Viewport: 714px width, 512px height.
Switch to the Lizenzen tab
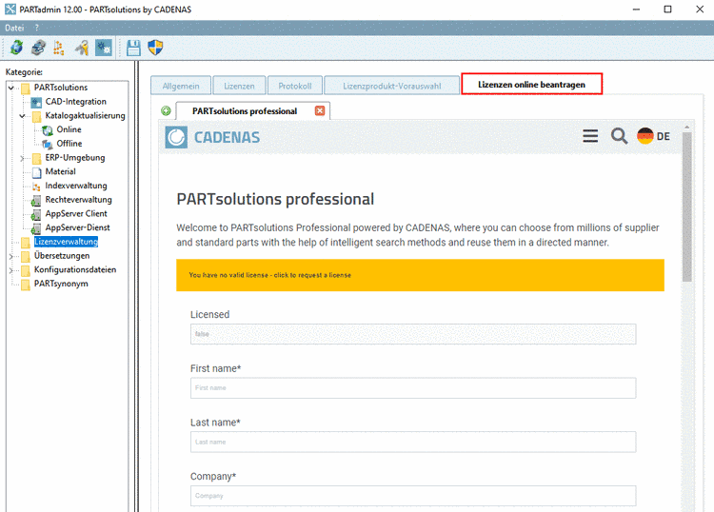(239, 86)
